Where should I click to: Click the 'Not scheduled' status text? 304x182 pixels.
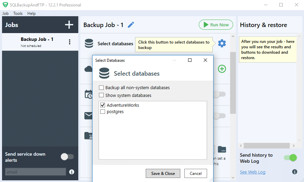tap(31, 46)
